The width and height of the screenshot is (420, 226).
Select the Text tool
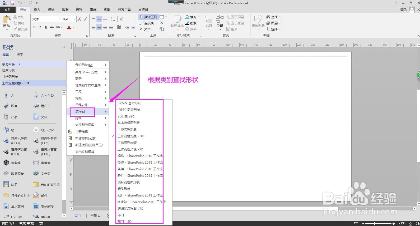click(x=145, y=29)
